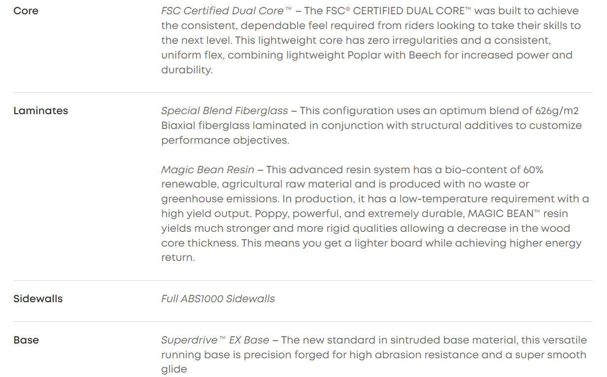Click the Laminates row label

pos(40,111)
